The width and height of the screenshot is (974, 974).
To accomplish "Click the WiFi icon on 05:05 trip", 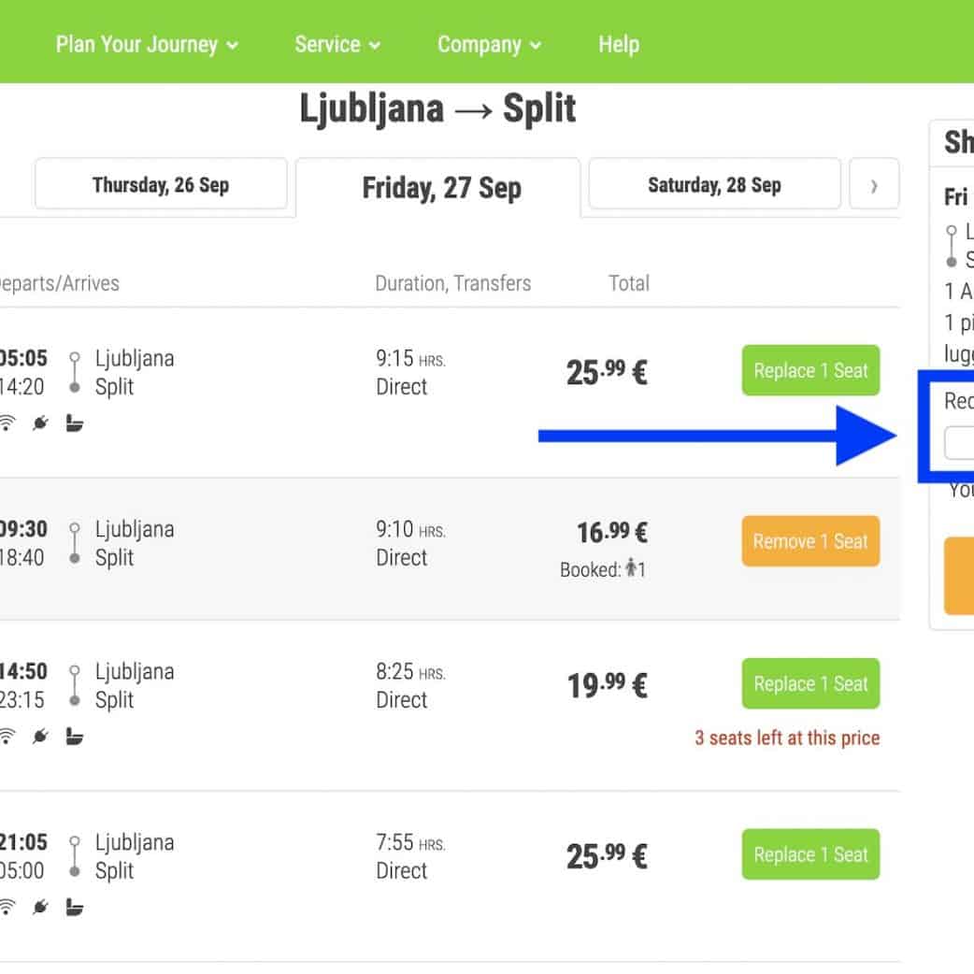I will 7,423.
